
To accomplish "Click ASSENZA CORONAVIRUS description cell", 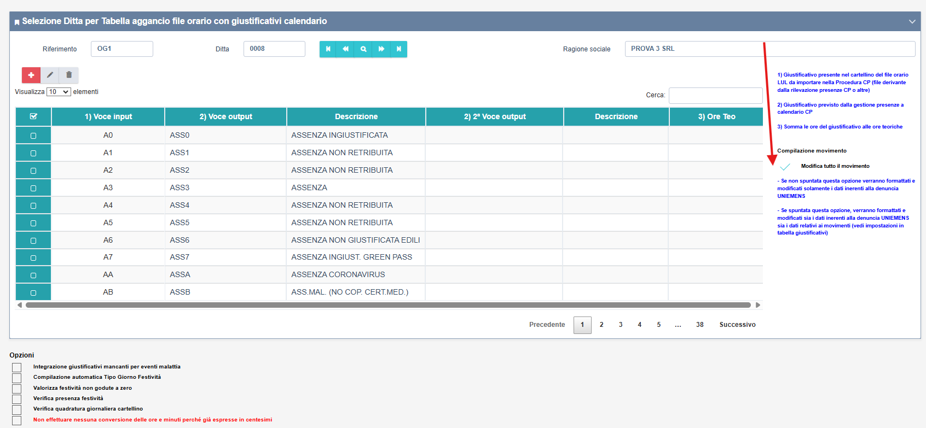I will (356, 274).
